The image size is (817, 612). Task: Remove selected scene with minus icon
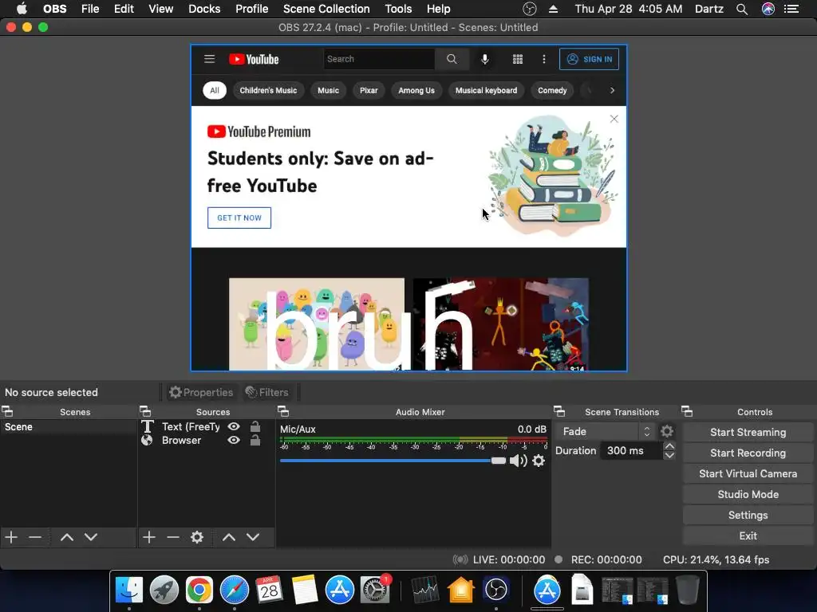point(35,537)
